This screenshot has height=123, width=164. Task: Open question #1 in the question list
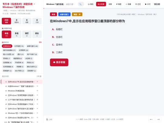pos(22,82)
